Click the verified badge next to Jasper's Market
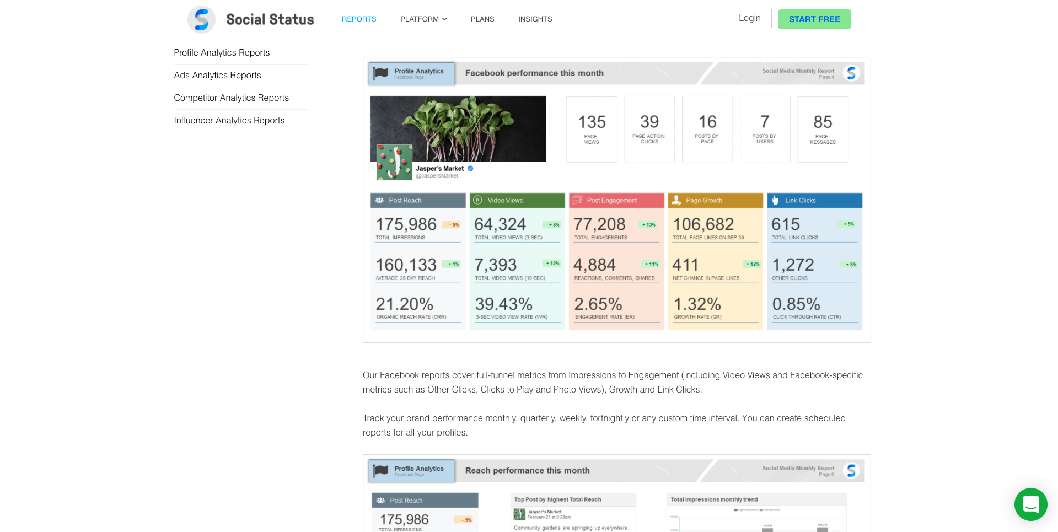Image resolution: width=1058 pixels, height=532 pixels. (x=470, y=169)
